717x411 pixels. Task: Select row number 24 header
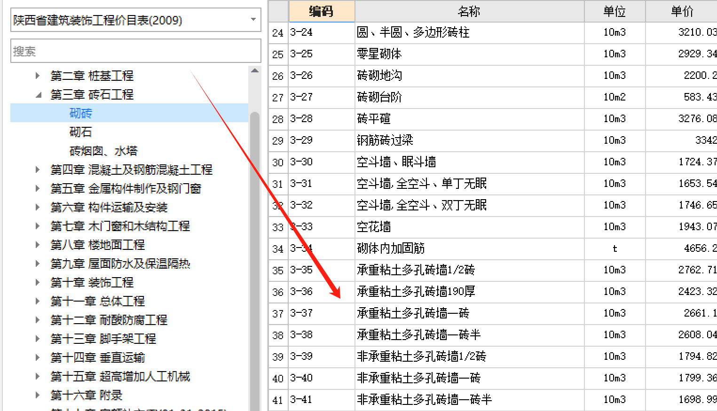point(278,33)
